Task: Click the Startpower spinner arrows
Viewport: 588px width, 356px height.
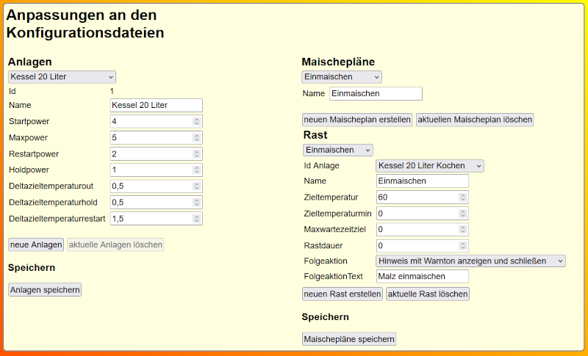Action: (196, 122)
